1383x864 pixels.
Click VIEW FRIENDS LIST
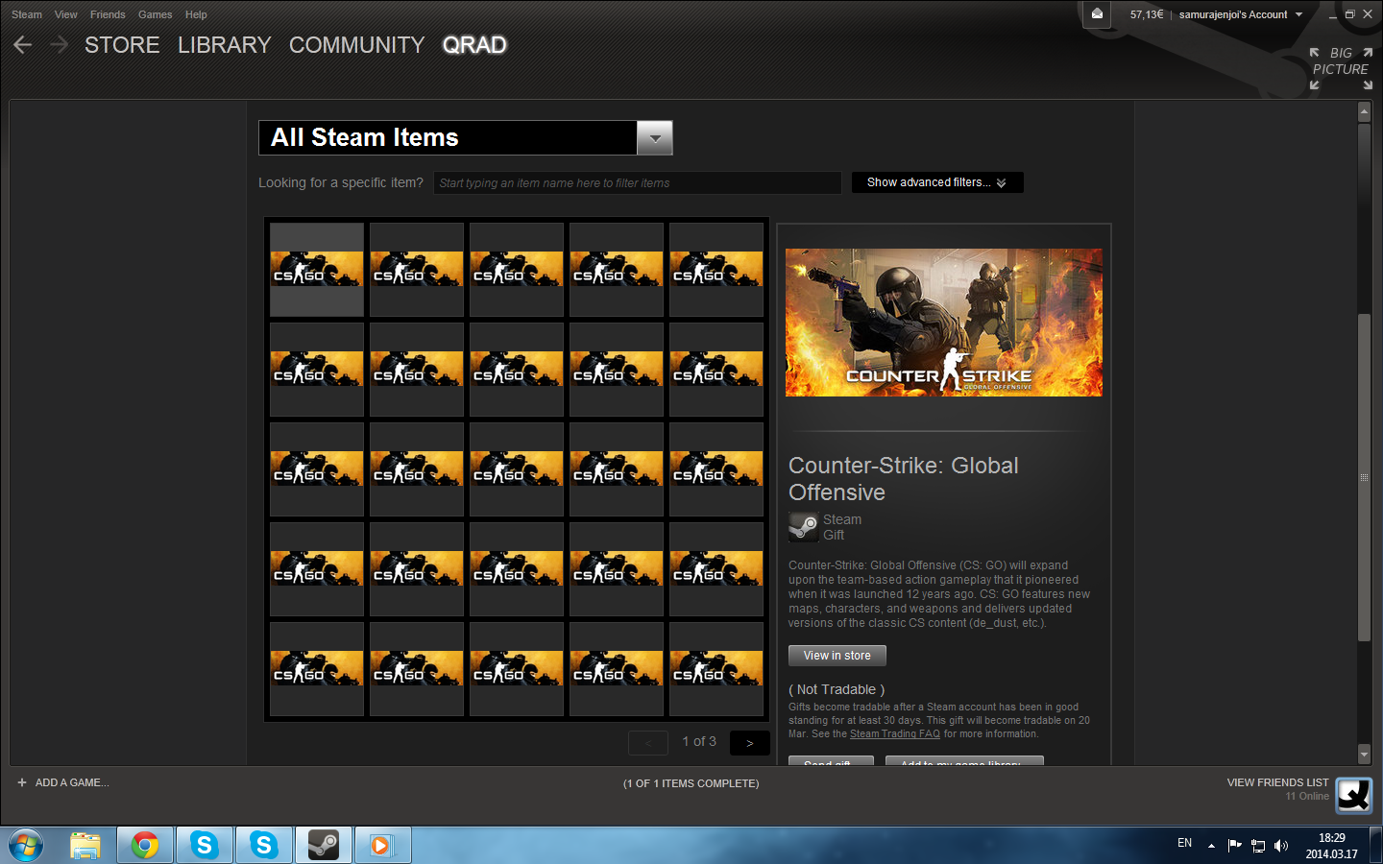coord(1277,782)
